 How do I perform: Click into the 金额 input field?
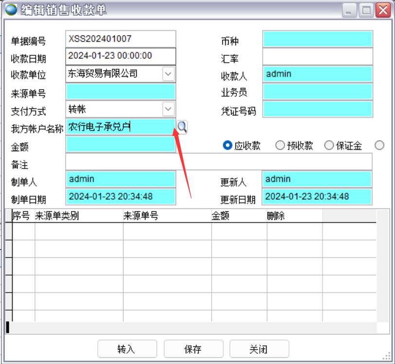point(120,145)
